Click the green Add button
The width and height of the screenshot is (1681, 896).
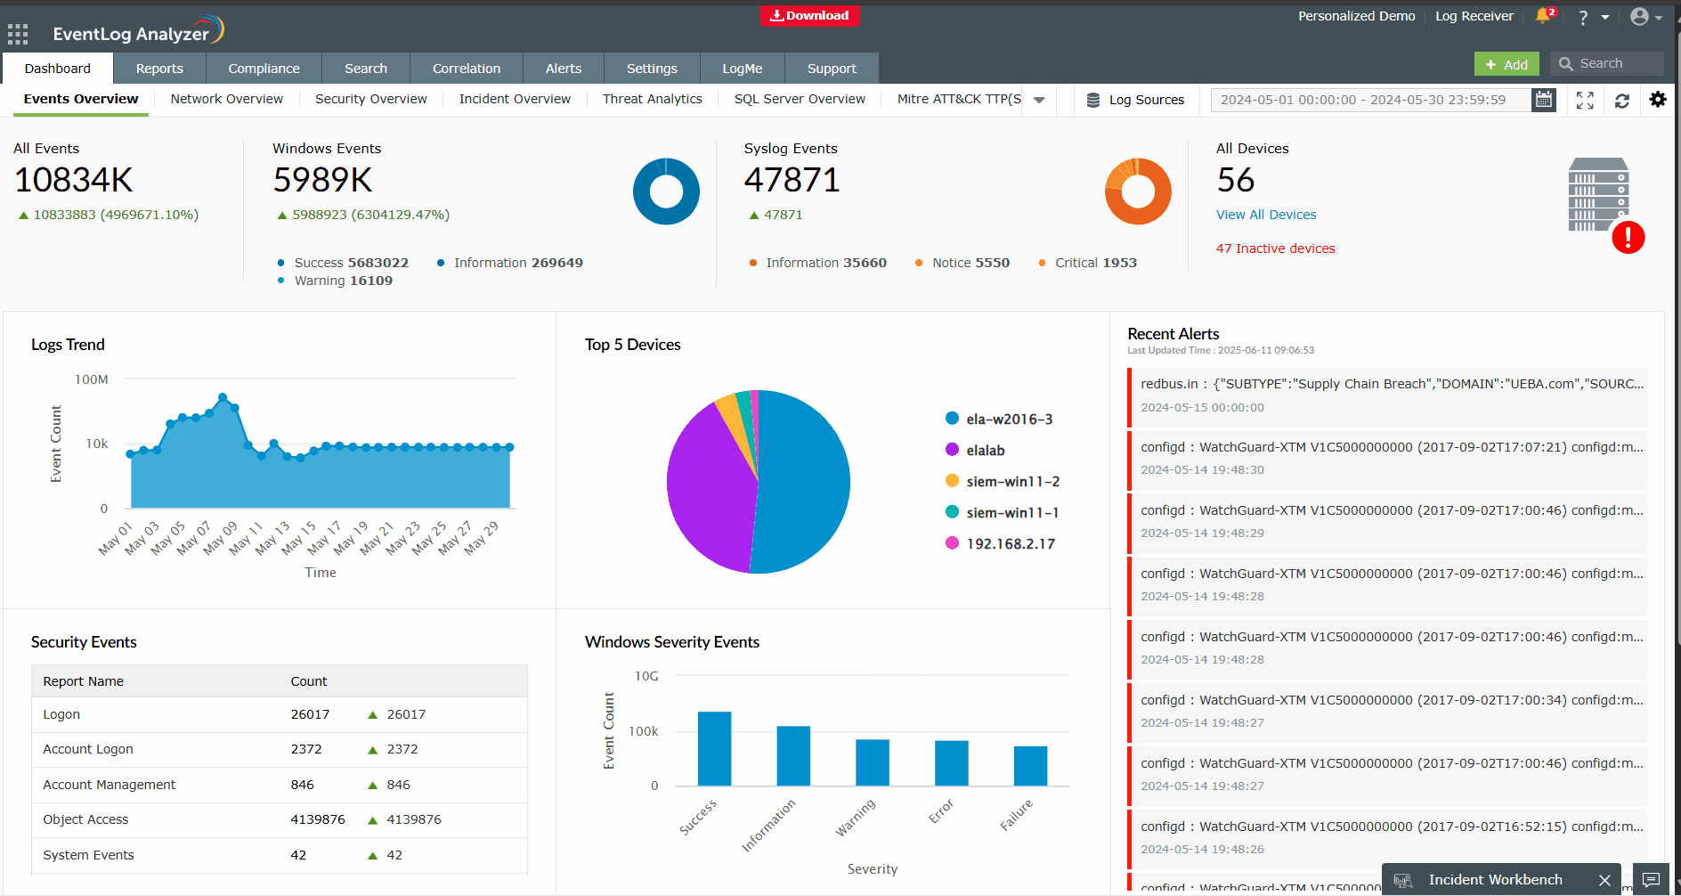1506,64
